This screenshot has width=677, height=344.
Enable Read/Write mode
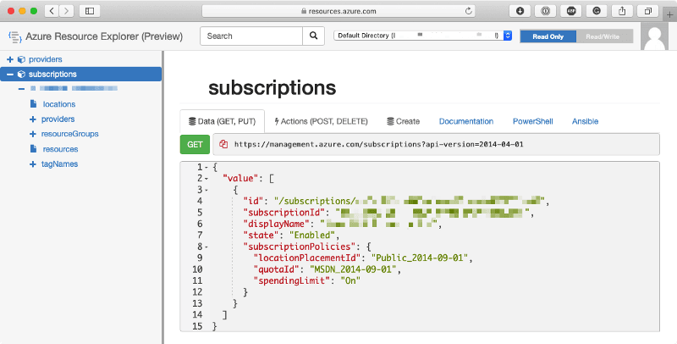[604, 36]
